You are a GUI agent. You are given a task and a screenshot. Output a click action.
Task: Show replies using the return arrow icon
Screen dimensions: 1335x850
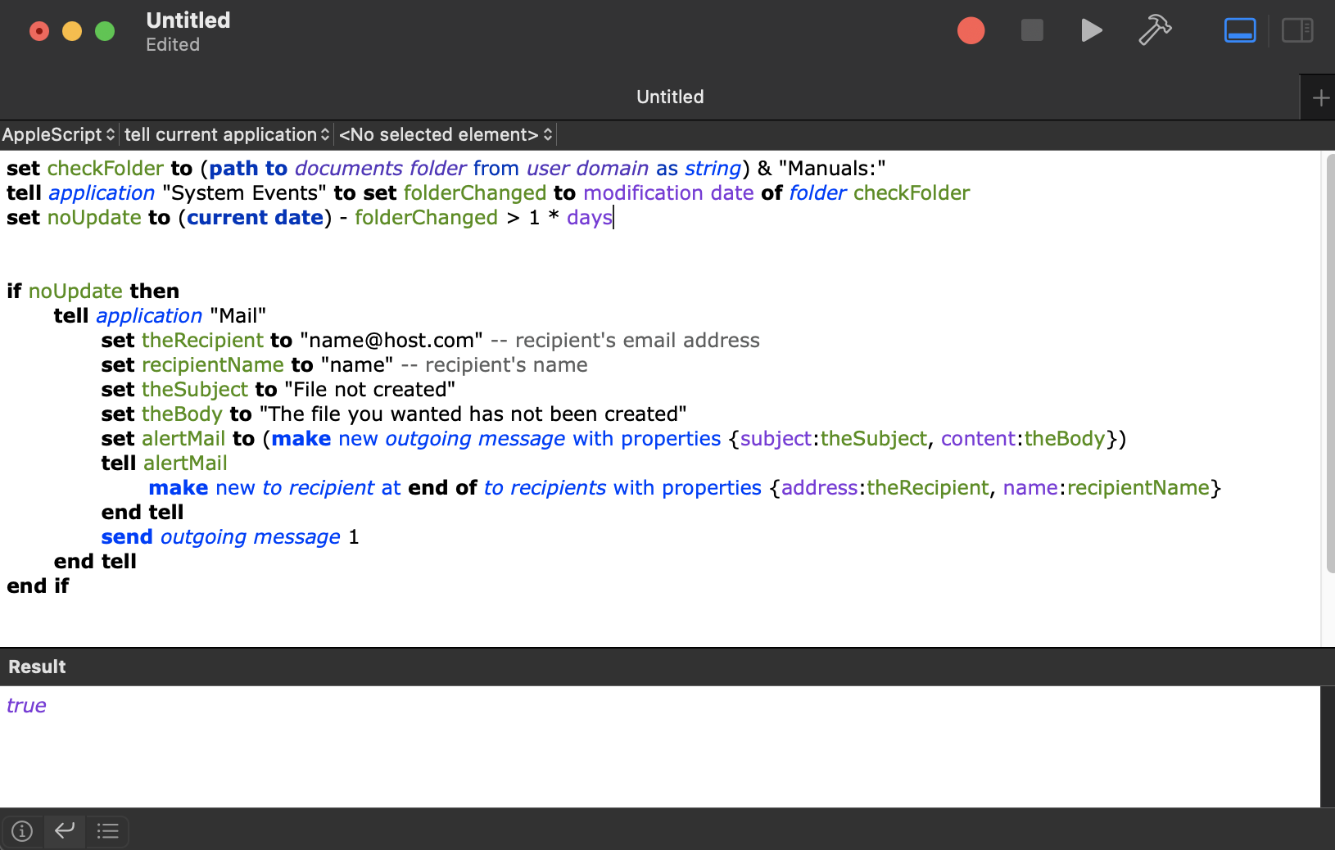coord(64,830)
